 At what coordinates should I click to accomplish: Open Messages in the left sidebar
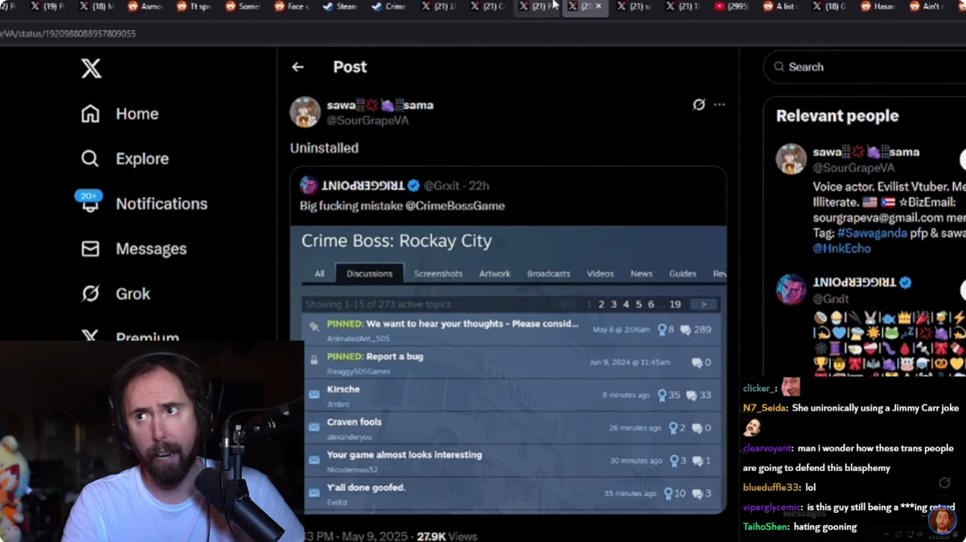click(133, 249)
